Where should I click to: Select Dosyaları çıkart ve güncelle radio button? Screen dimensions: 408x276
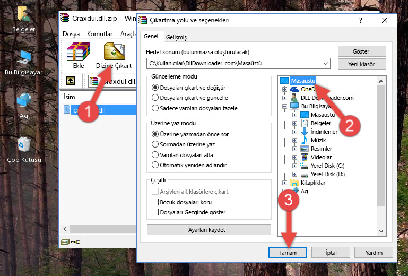click(155, 98)
